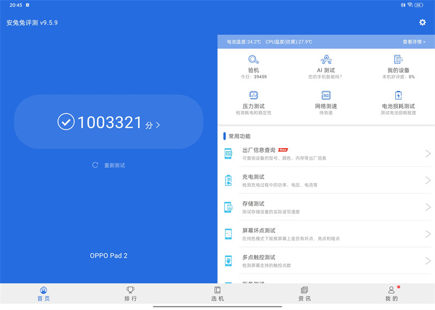Image resolution: width=435 pixels, height=310 pixels.
Task: Tap the 出厂信息查询 title
Action: click(x=259, y=150)
